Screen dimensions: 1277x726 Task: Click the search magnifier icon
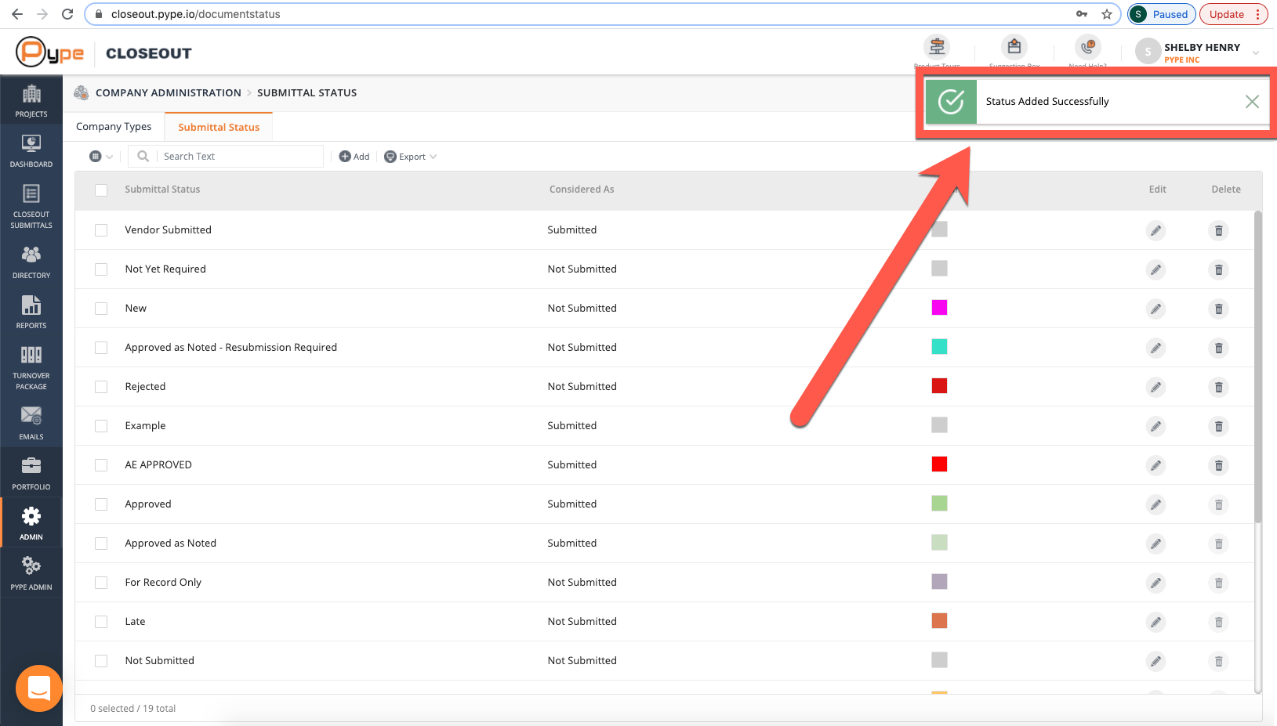(x=143, y=157)
